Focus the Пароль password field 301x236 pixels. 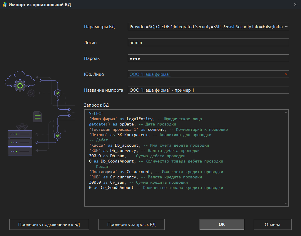coord(208,58)
